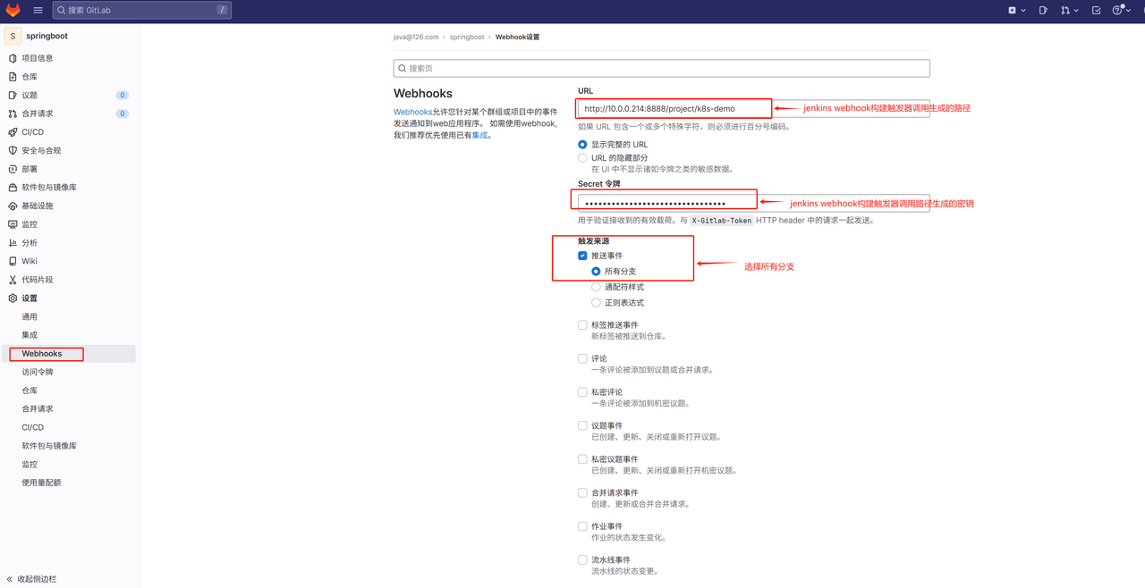Click the 部署 rocket icon in sidebar
The width and height of the screenshot is (1145, 588).
[x=13, y=169]
